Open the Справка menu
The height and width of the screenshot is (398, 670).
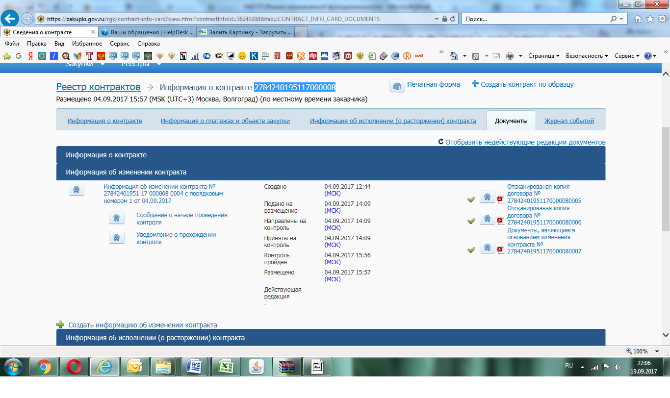149,44
